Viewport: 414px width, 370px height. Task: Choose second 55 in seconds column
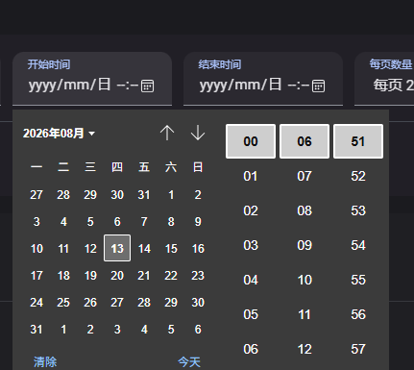358,280
